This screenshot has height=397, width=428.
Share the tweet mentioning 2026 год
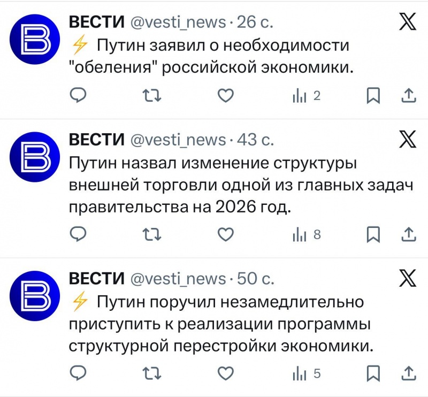[x=408, y=234]
